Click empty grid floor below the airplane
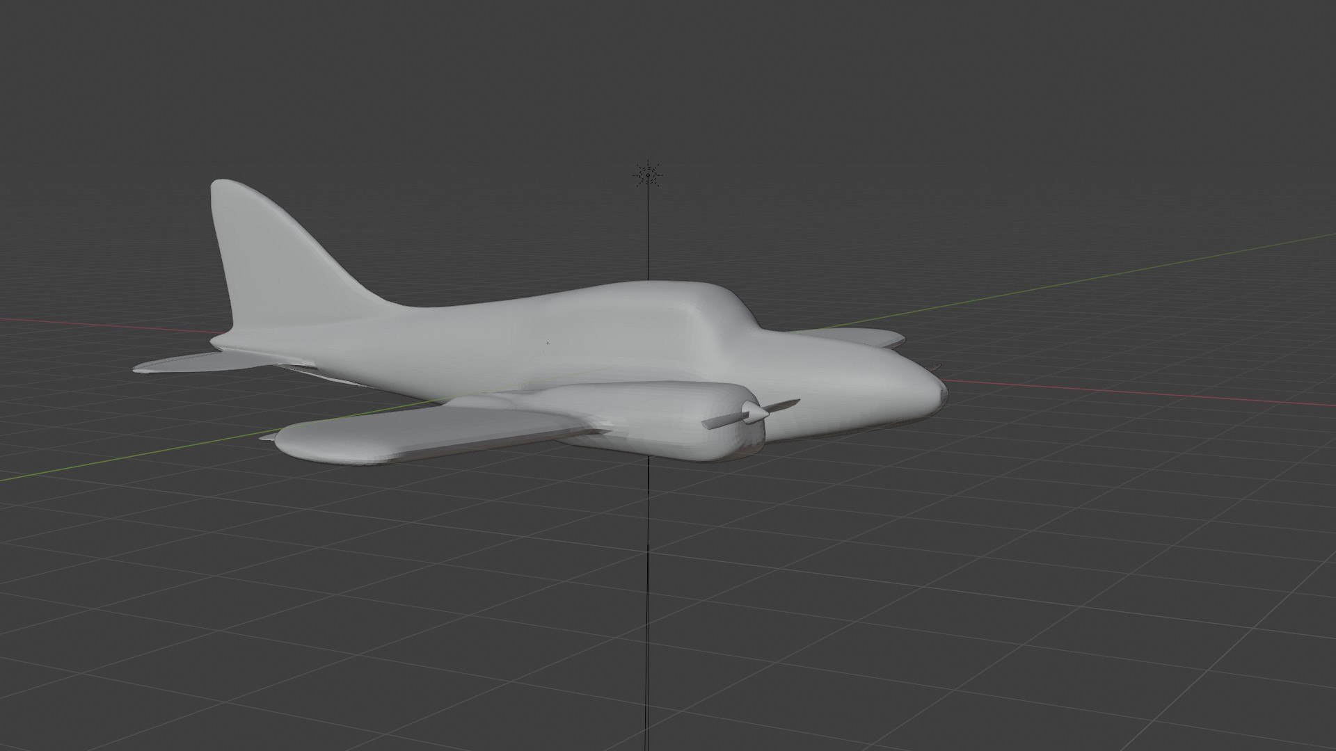 [x=487, y=591]
